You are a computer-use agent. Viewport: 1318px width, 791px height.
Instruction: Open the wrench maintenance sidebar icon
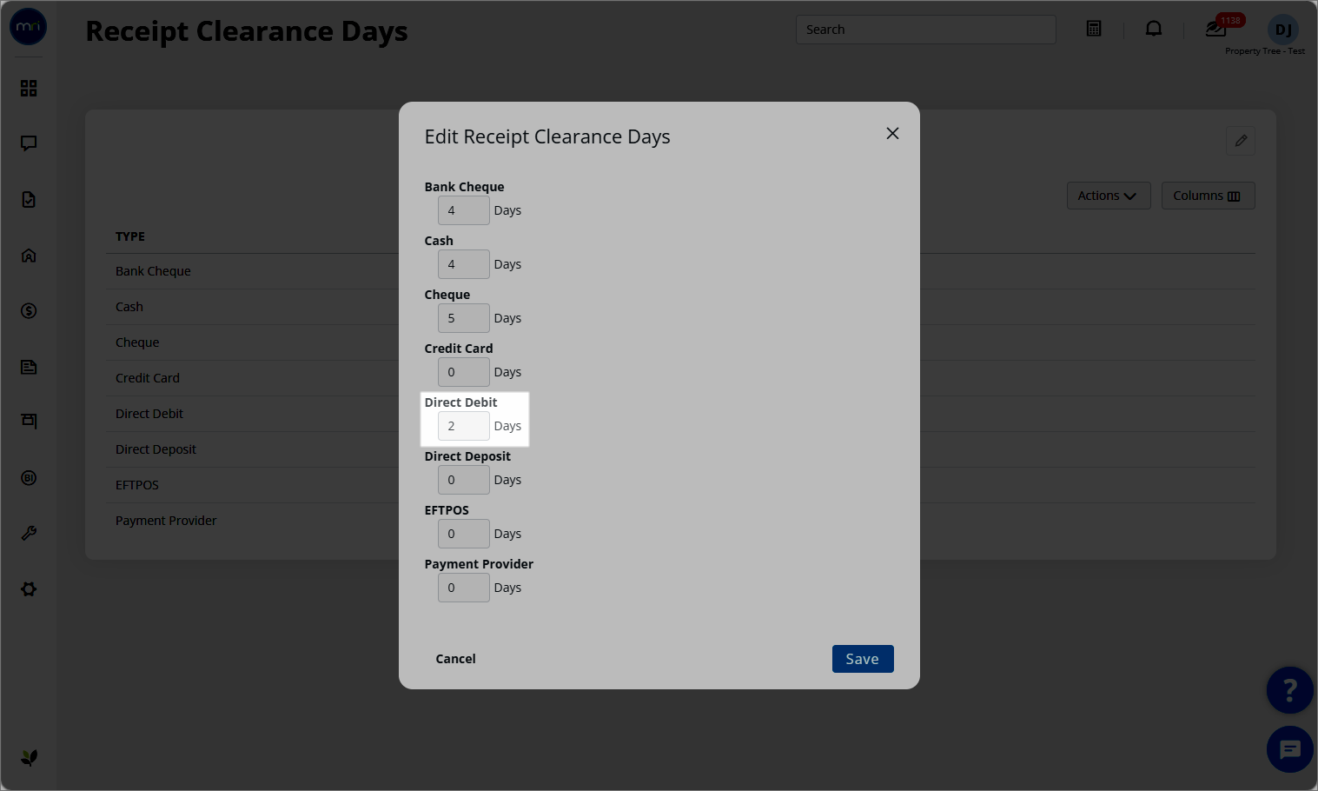29,534
